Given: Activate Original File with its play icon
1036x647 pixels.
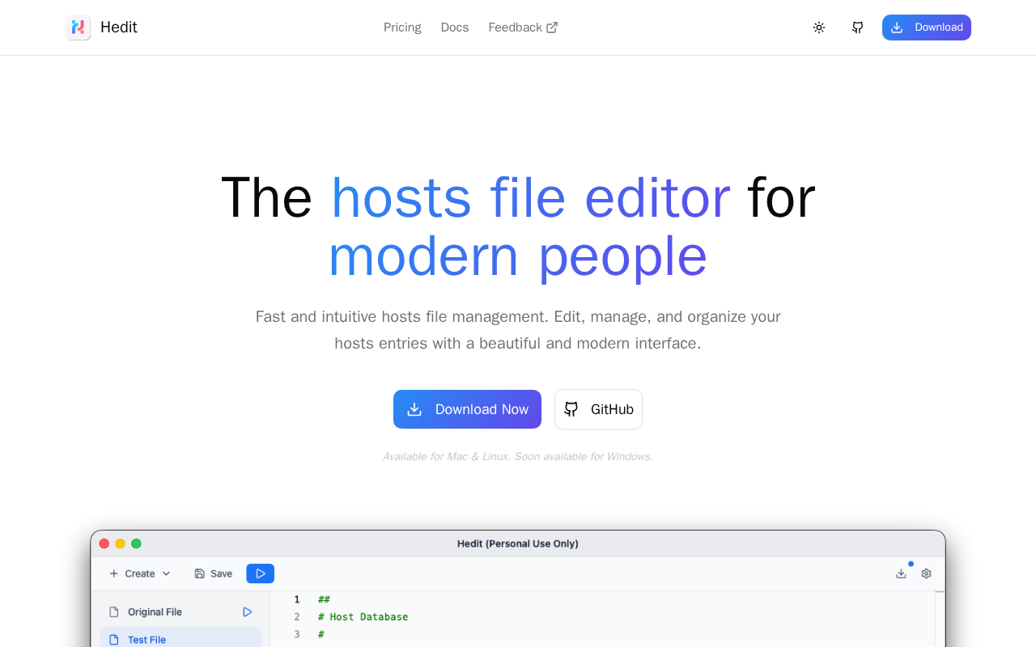Looking at the screenshot, I should tap(248, 612).
